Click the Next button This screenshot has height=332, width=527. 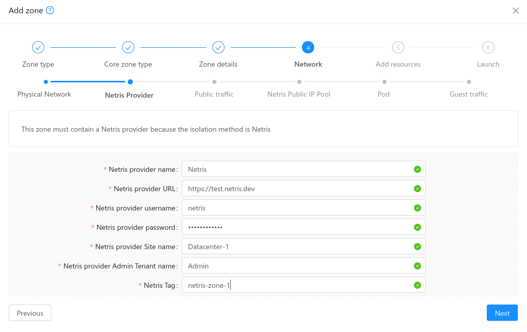coord(502,313)
